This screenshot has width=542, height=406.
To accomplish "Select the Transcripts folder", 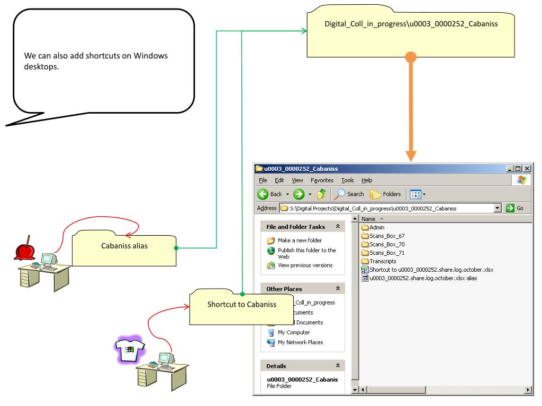I will pyautogui.click(x=379, y=261).
